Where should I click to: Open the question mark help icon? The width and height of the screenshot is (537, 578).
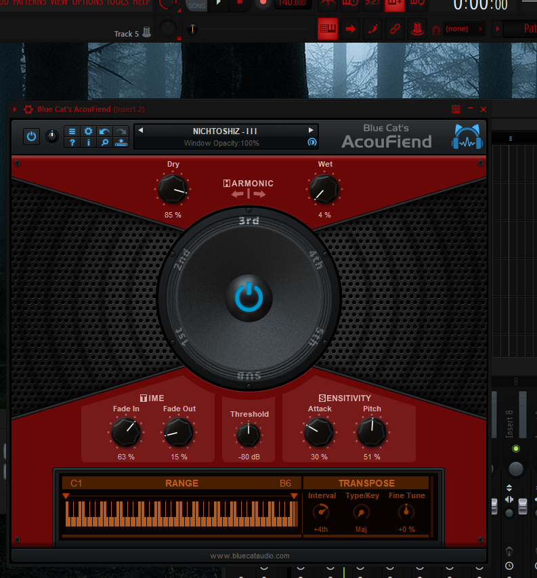coord(72,142)
